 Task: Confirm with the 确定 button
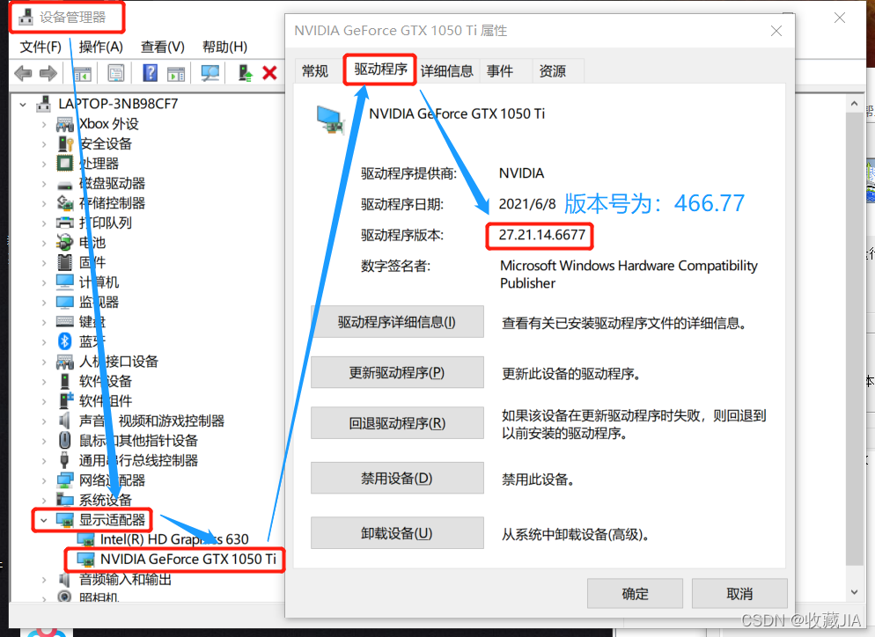point(635,594)
